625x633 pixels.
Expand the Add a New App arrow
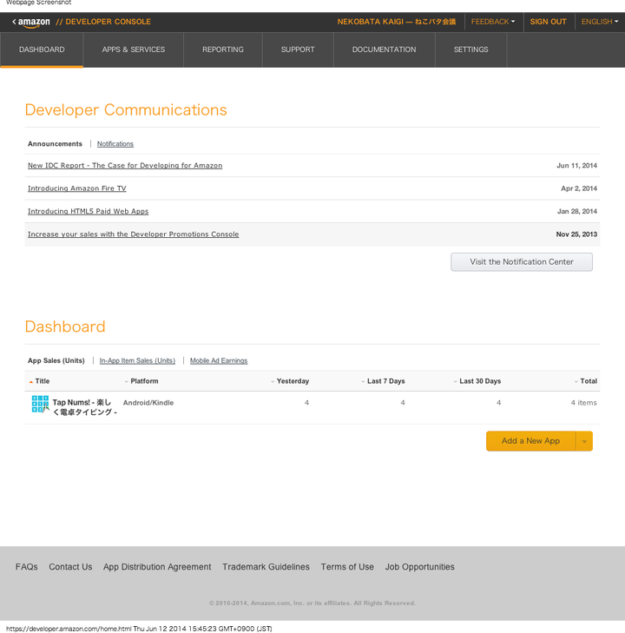pos(584,441)
